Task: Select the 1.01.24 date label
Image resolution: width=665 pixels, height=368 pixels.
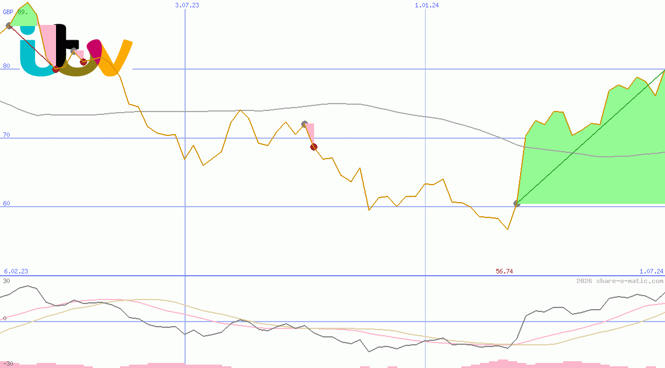Action: [x=427, y=5]
